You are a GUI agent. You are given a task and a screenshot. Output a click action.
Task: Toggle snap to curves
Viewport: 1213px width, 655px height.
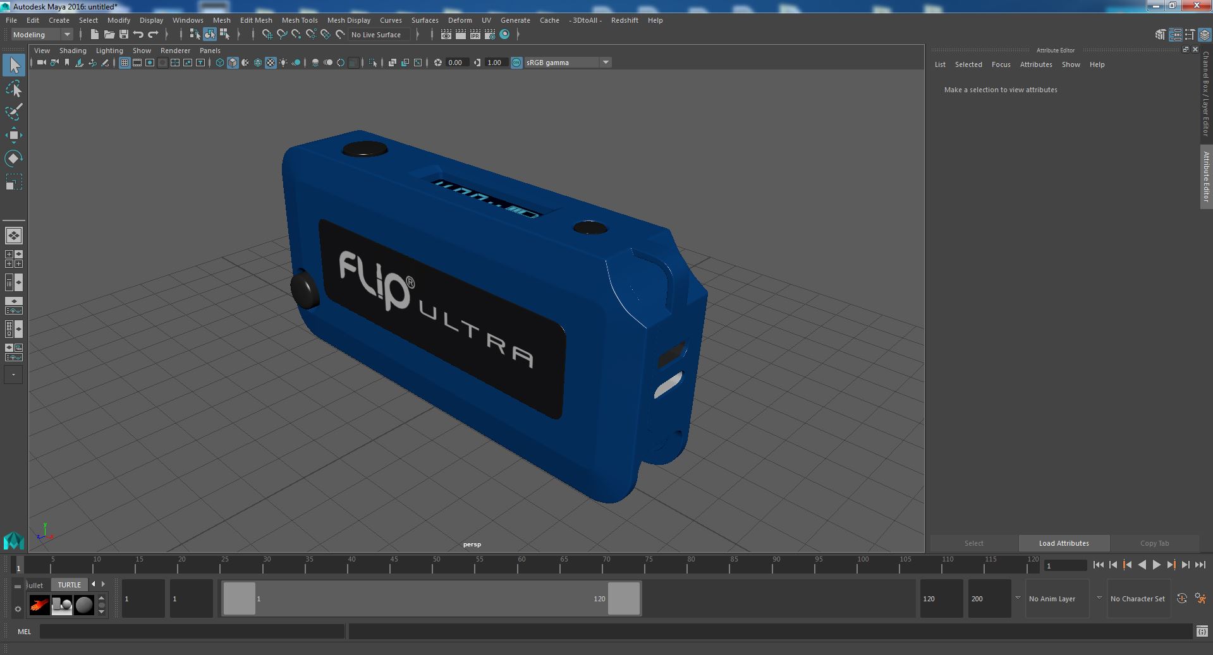coord(282,35)
